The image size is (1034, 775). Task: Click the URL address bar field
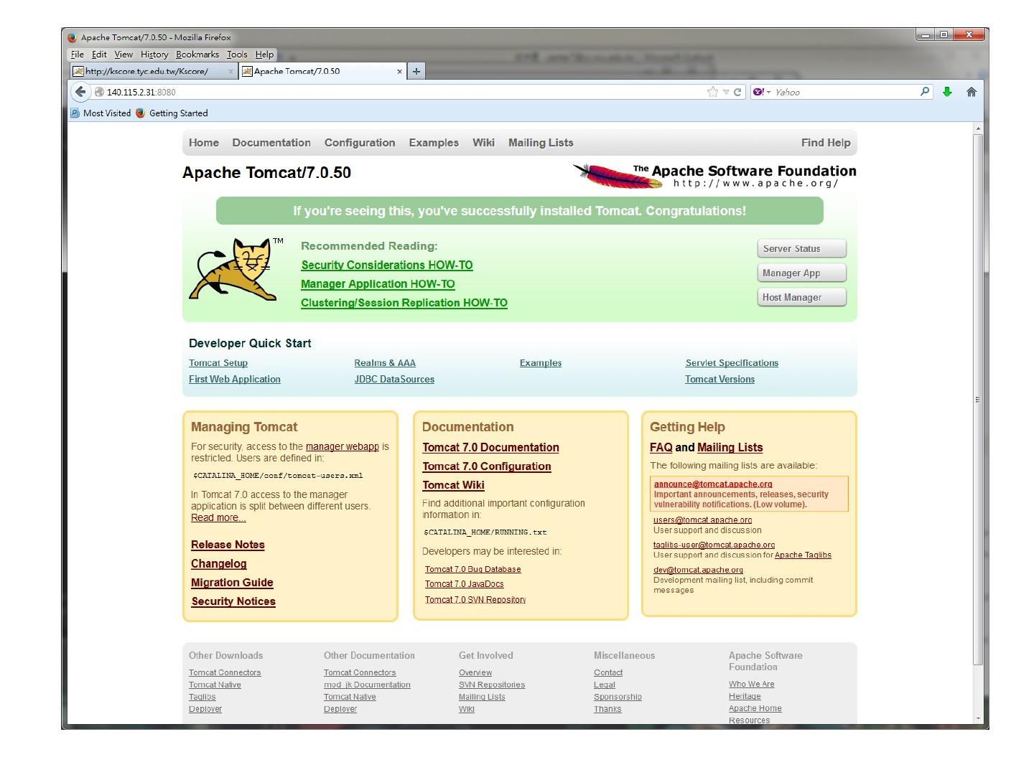(406, 92)
